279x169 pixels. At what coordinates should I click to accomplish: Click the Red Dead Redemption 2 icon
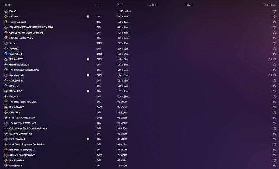pyautogui.click(x=6, y=150)
